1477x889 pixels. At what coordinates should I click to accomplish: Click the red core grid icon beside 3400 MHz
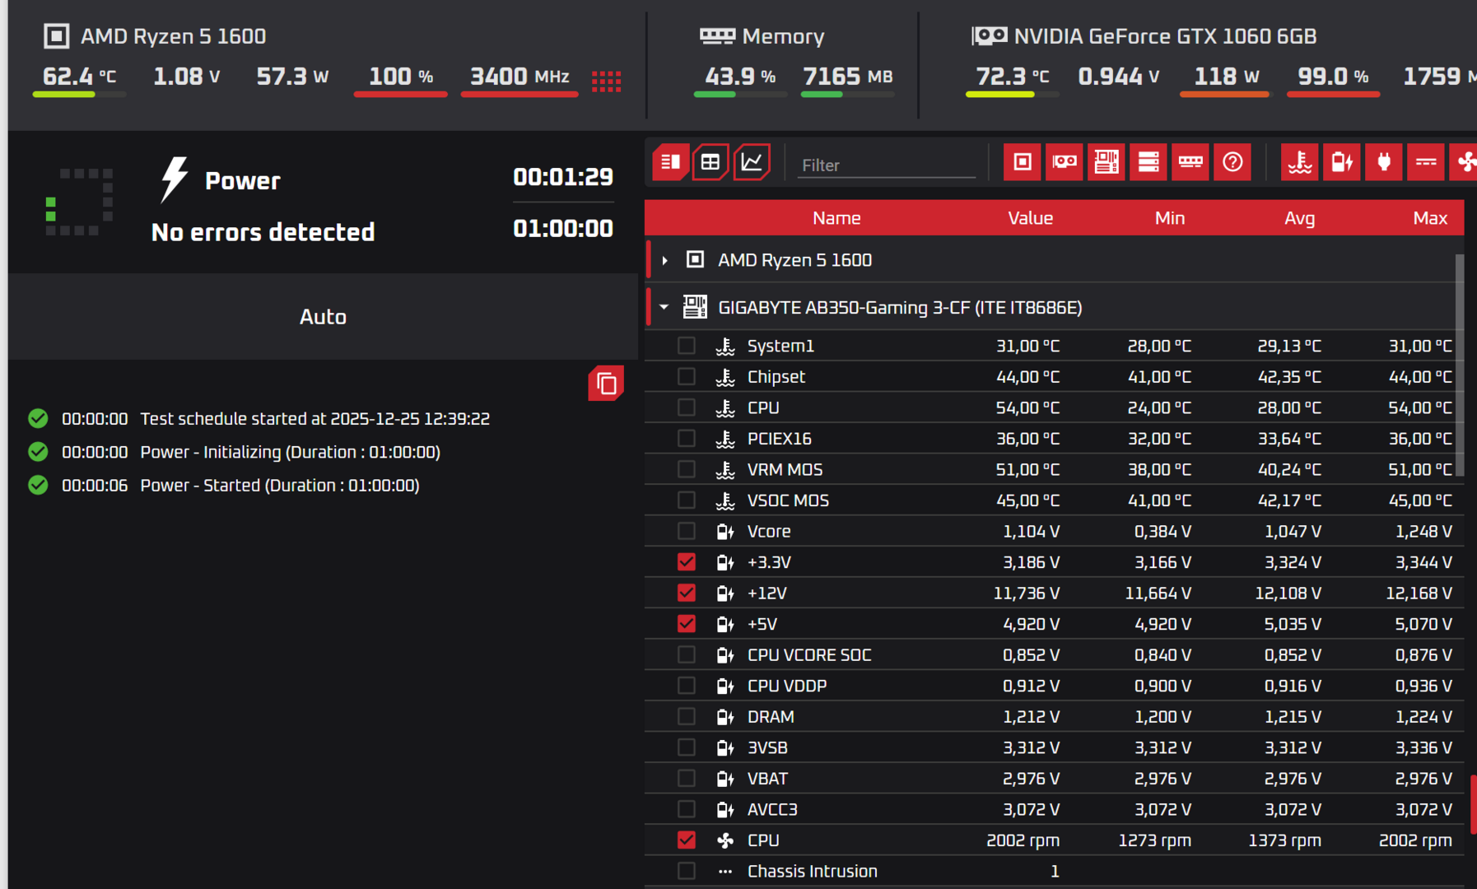click(x=607, y=81)
